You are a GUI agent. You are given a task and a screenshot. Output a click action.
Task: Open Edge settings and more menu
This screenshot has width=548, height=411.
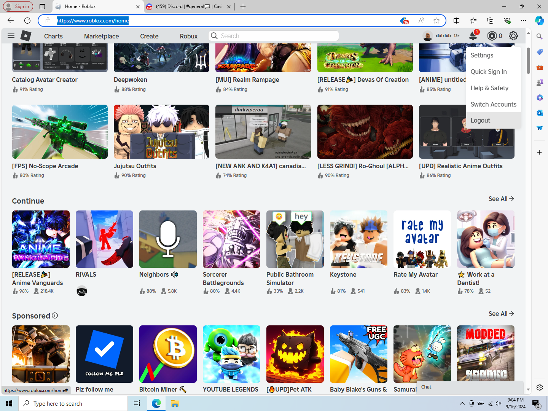(524, 21)
